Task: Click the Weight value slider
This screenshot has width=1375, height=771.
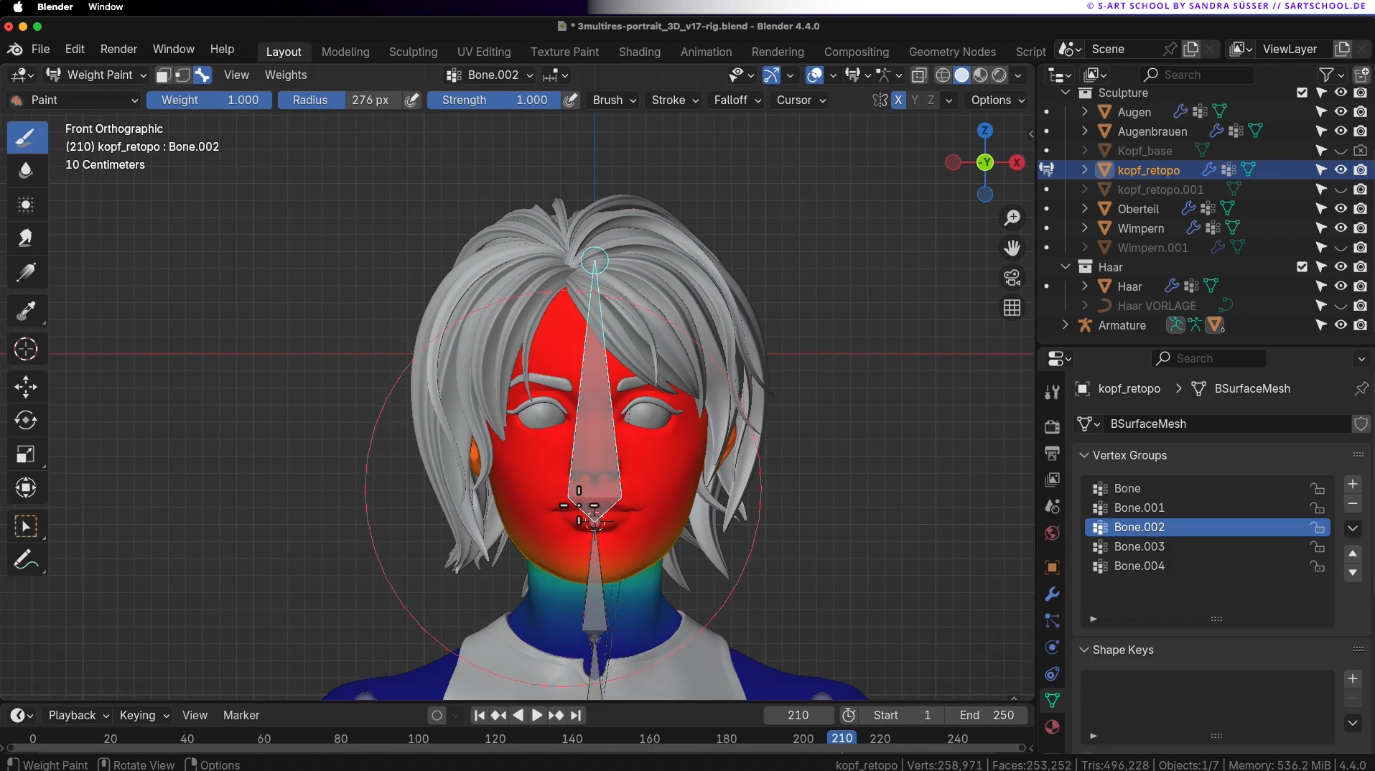Action: [209, 101]
